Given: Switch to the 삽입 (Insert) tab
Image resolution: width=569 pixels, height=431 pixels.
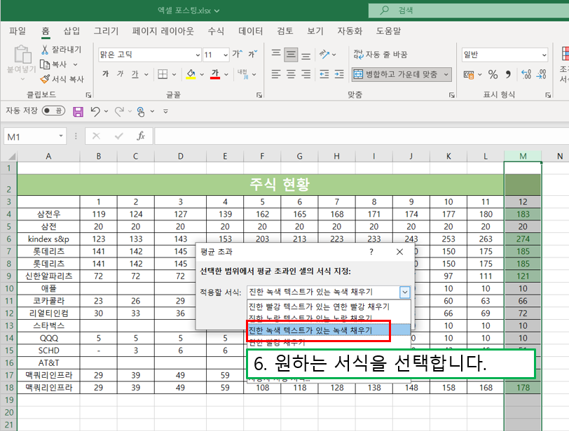Looking at the screenshot, I should point(71,31).
